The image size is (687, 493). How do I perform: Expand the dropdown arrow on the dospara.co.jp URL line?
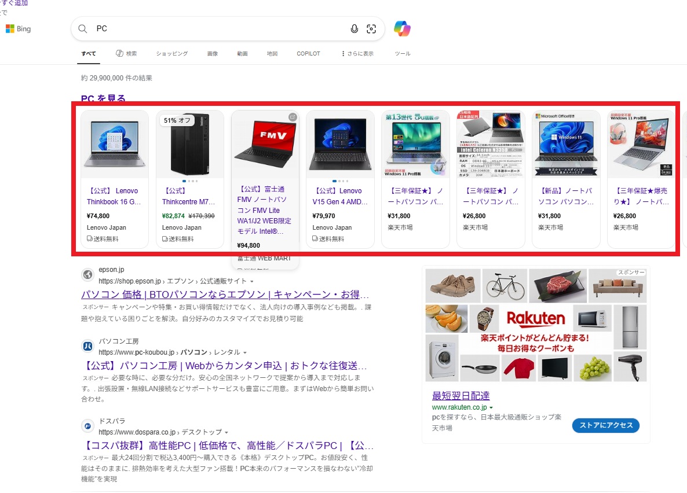tap(226, 433)
